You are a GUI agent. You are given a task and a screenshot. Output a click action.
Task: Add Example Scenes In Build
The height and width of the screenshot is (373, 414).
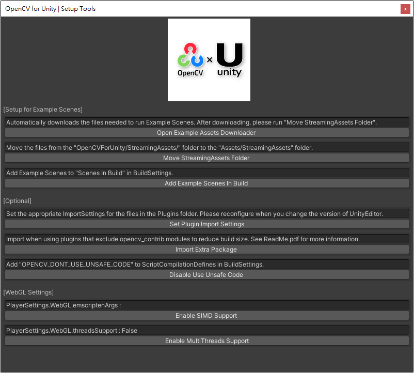pos(206,183)
